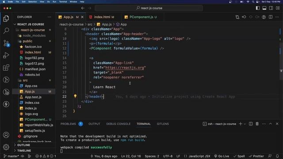Close the App.js editor tab
The height and width of the screenshot is (159, 283).
click(82, 17)
